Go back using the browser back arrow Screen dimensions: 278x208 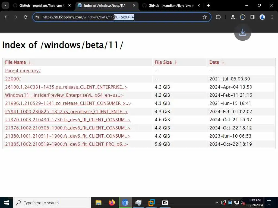tap(6, 17)
